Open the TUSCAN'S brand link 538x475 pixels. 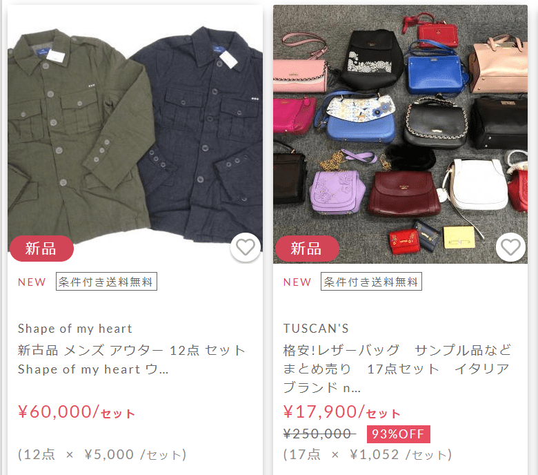pos(316,329)
